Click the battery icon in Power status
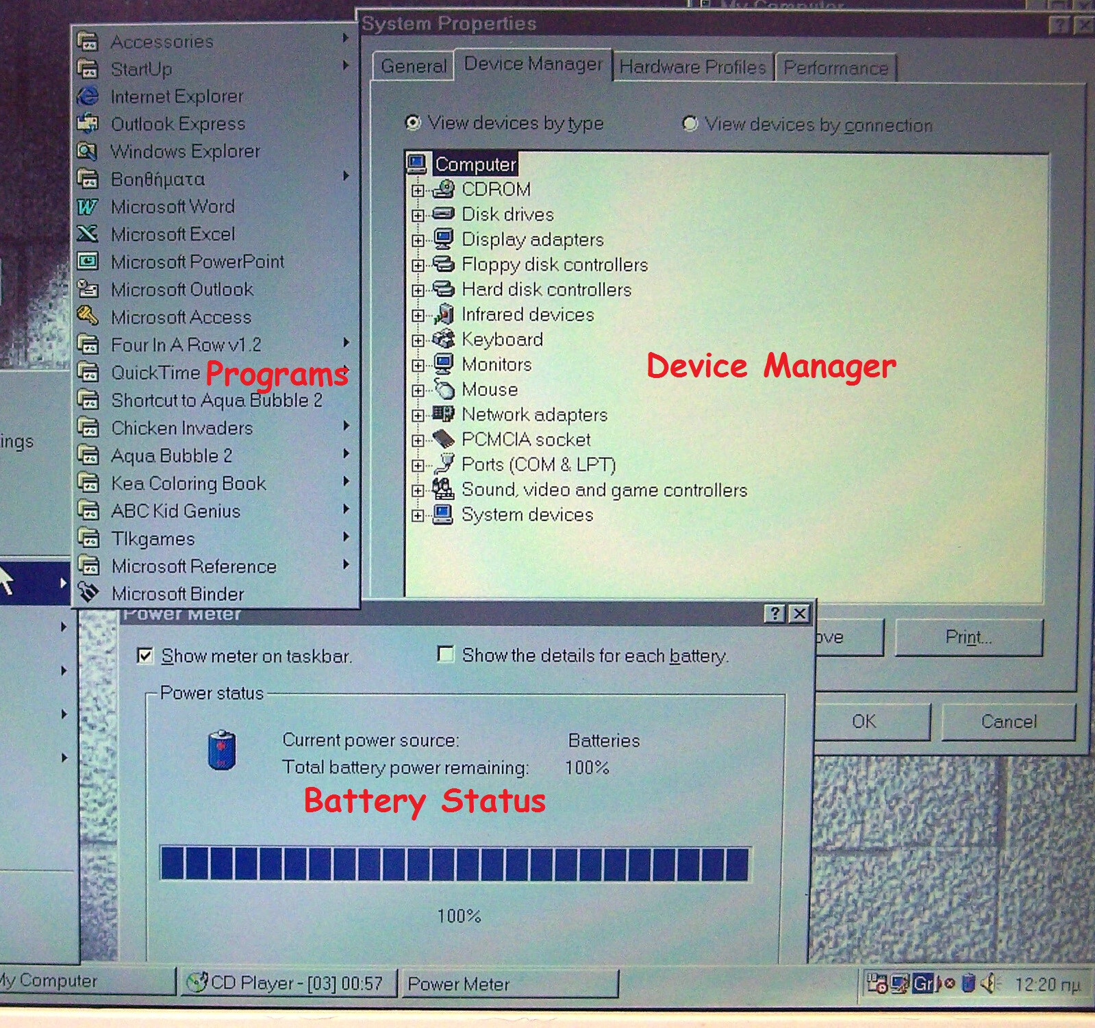 click(221, 750)
